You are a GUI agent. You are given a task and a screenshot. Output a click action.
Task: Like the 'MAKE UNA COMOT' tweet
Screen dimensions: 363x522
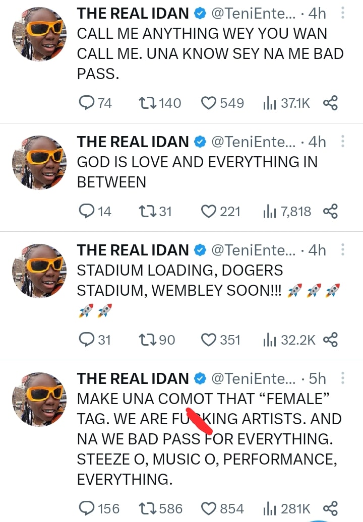tap(208, 508)
